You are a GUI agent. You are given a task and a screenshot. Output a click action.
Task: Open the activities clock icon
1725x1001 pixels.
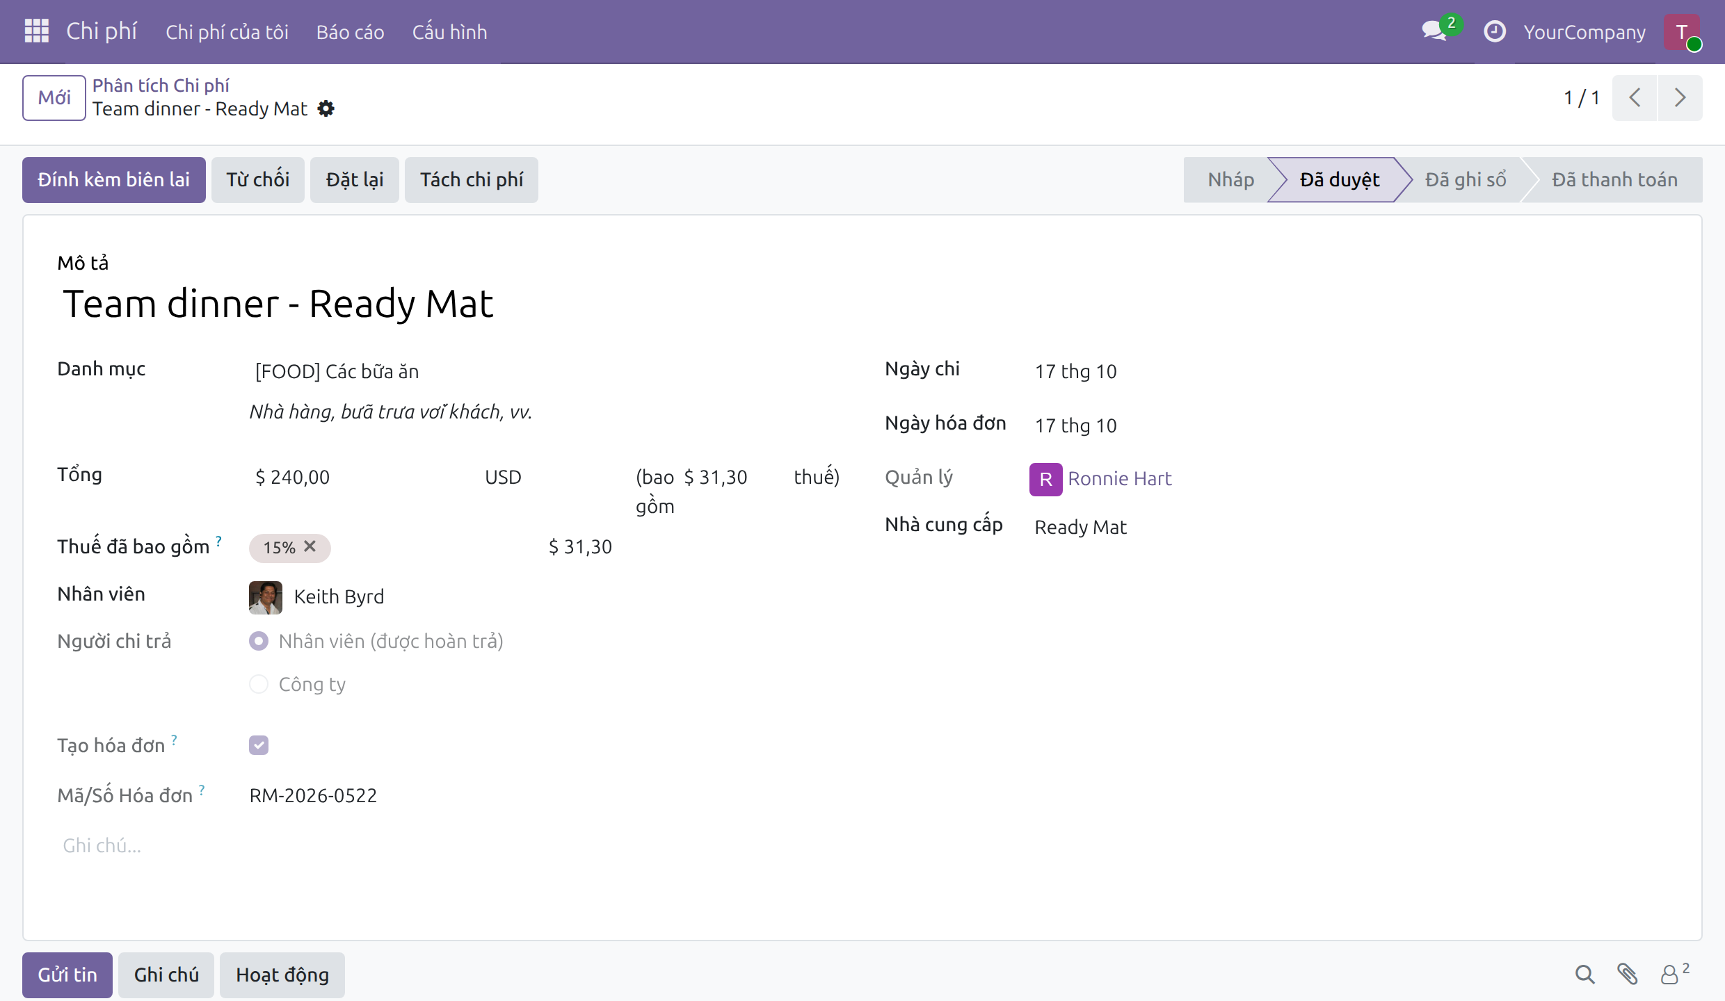click(1494, 31)
